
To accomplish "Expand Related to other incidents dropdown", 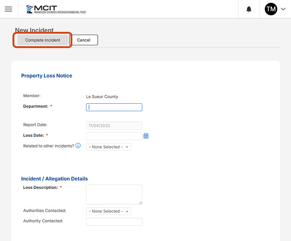I will tap(109, 147).
